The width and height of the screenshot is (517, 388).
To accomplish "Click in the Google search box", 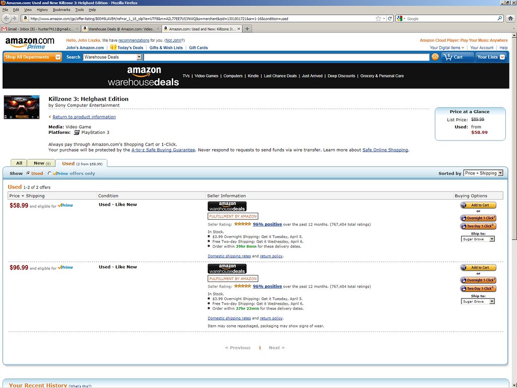I will (451, 19).
